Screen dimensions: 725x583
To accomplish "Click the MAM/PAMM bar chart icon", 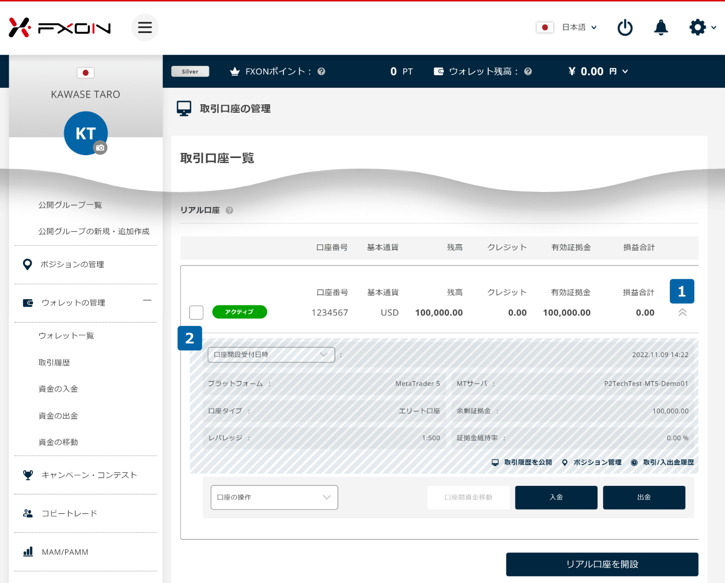I will coord(28,551).
